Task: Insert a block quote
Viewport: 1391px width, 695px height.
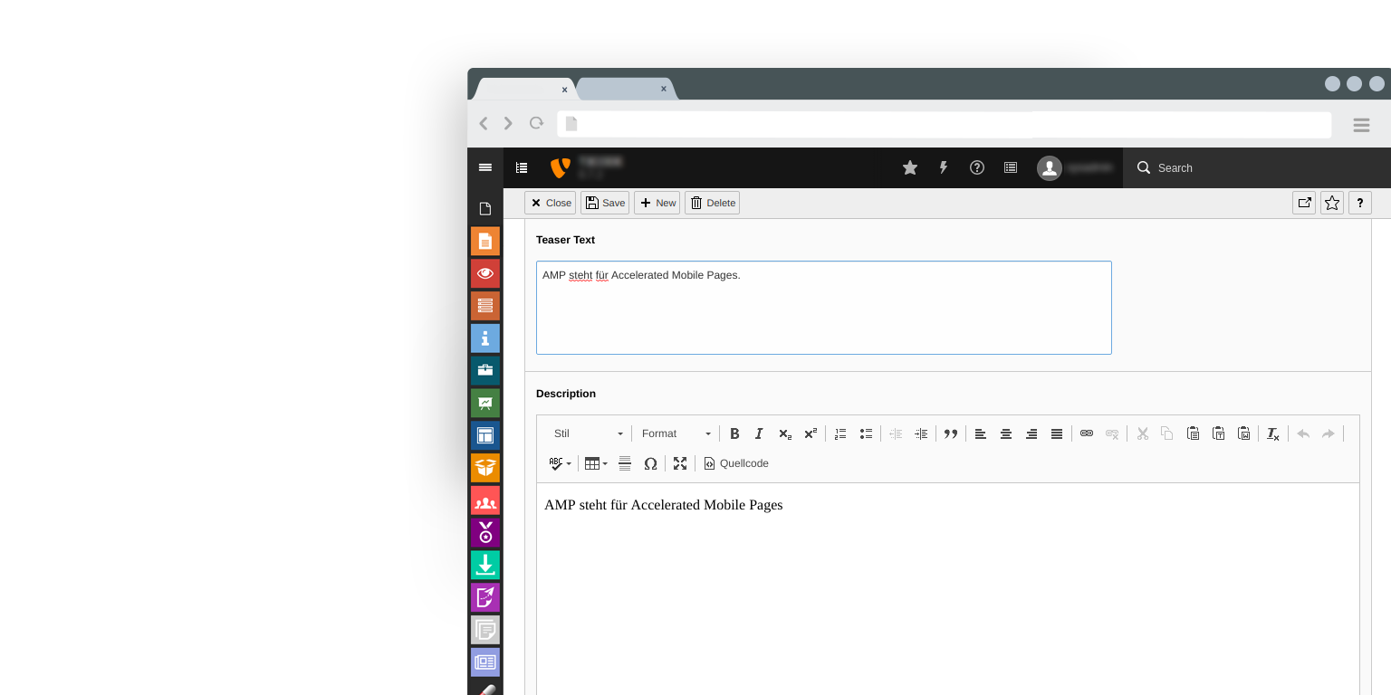Action: tap(951, 433)
